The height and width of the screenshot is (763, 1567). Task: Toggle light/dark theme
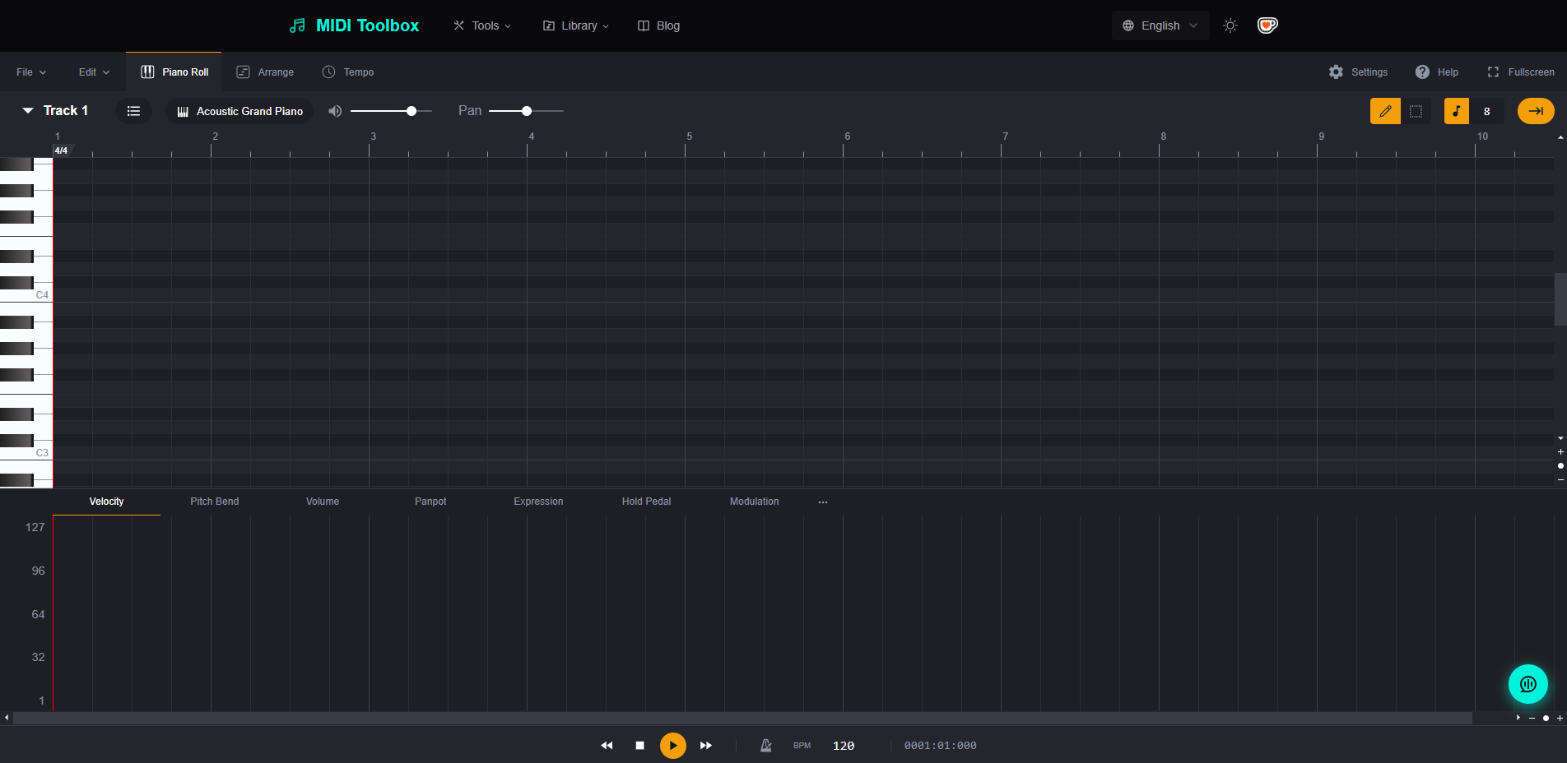click(1230, 25)
